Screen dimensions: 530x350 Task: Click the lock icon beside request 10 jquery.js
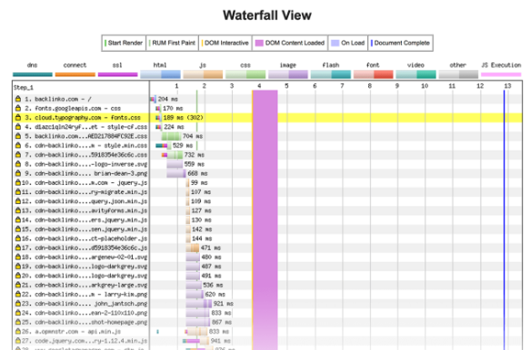pos(18,182)
